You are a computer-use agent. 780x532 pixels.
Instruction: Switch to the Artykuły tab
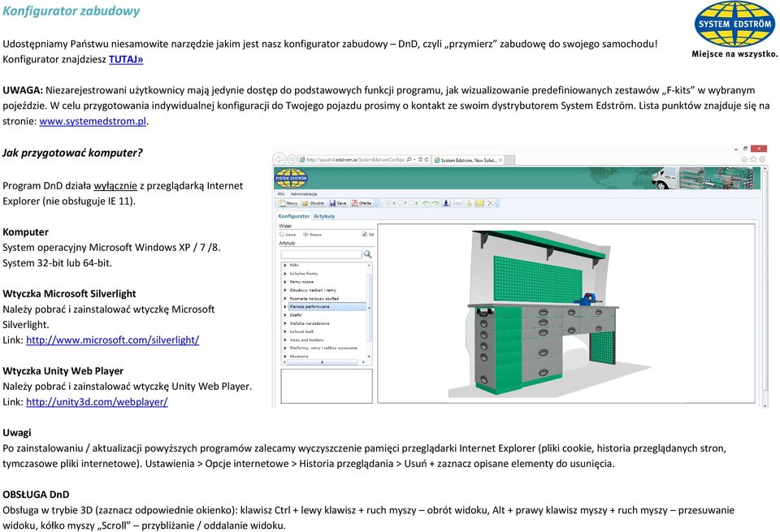[x=324, y=216]
